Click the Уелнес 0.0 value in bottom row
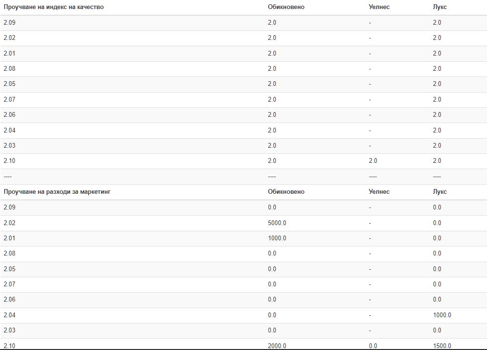This screenshot has width=487, height=350. pos(373,346)
